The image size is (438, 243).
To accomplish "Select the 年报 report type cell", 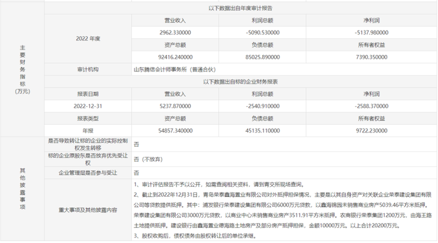I will [x=88, y=131].
